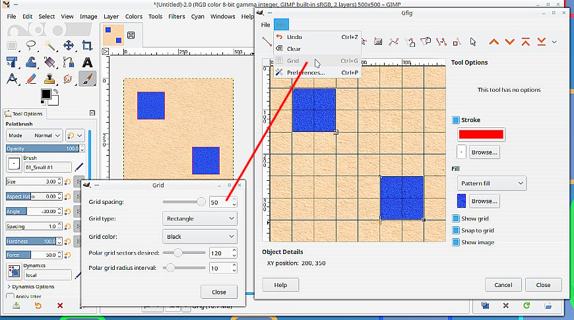
Task: Select the Free Select lasso tool
Action: (31, 46)
